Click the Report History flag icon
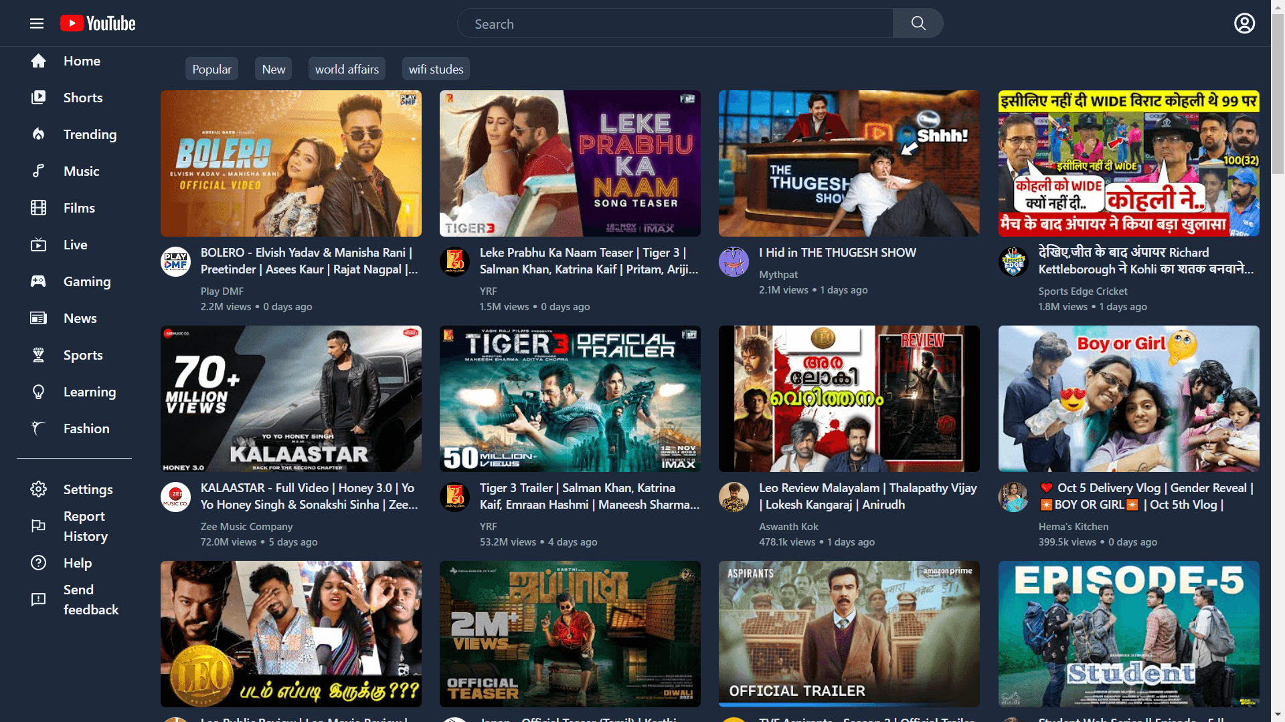 pos(39,526)
